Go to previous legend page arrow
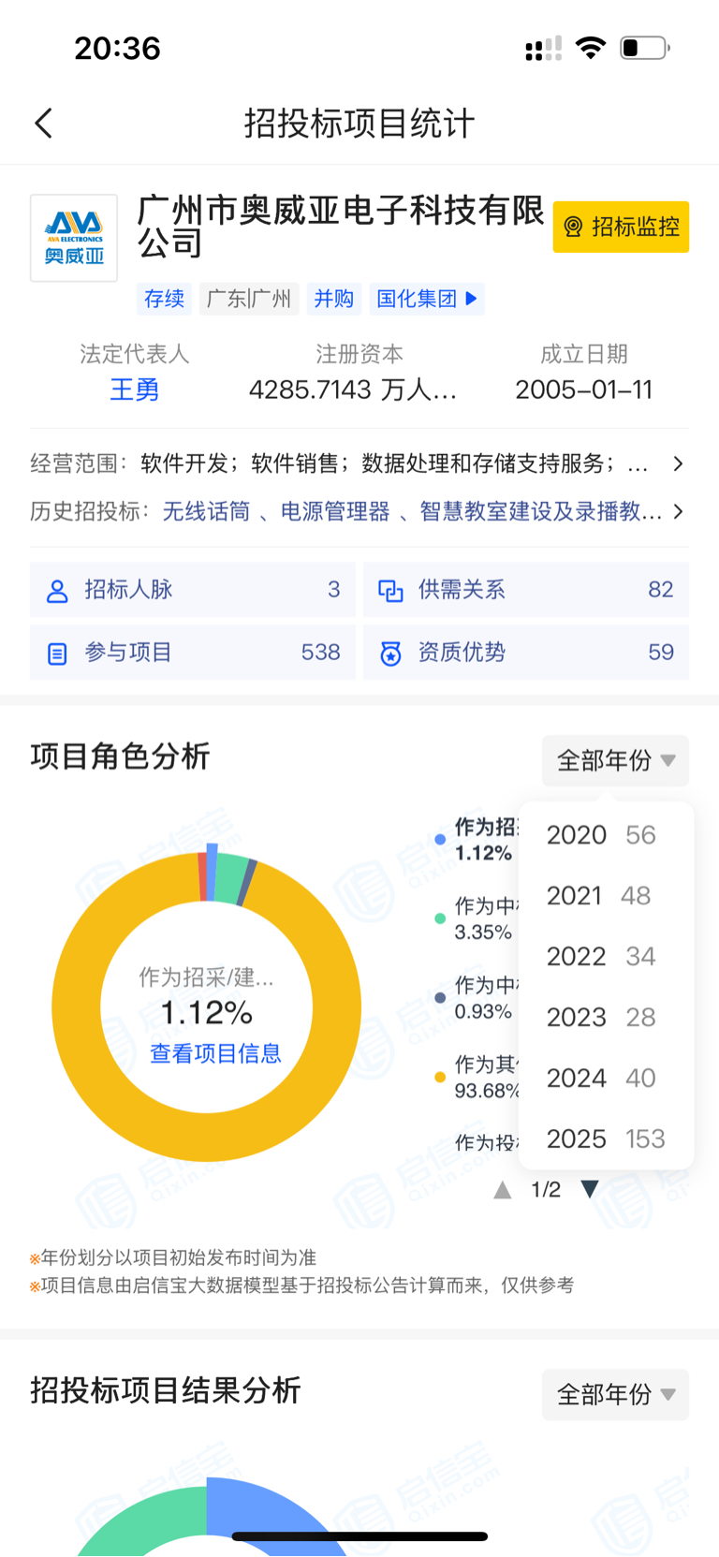The height and width of the screenshot is (1557, 719). point(503,1190)
